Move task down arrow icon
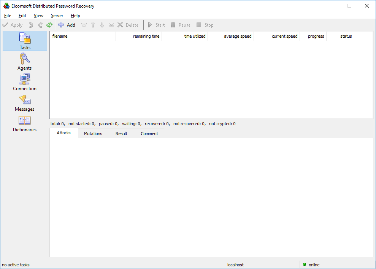Screen dimensions: 376x269 102,25
